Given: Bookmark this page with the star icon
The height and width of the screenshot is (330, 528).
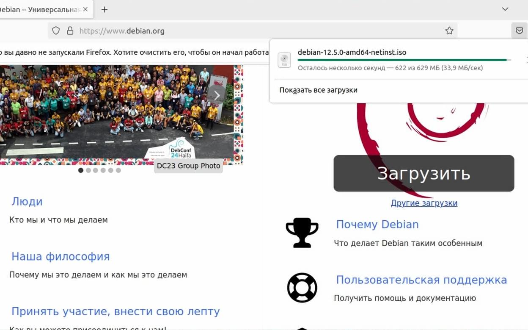Looking at the screenshot, I should tap(449, 31).
